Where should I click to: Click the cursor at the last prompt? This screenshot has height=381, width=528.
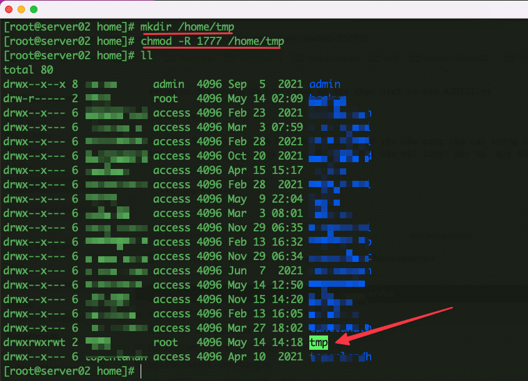coord(142,371)
